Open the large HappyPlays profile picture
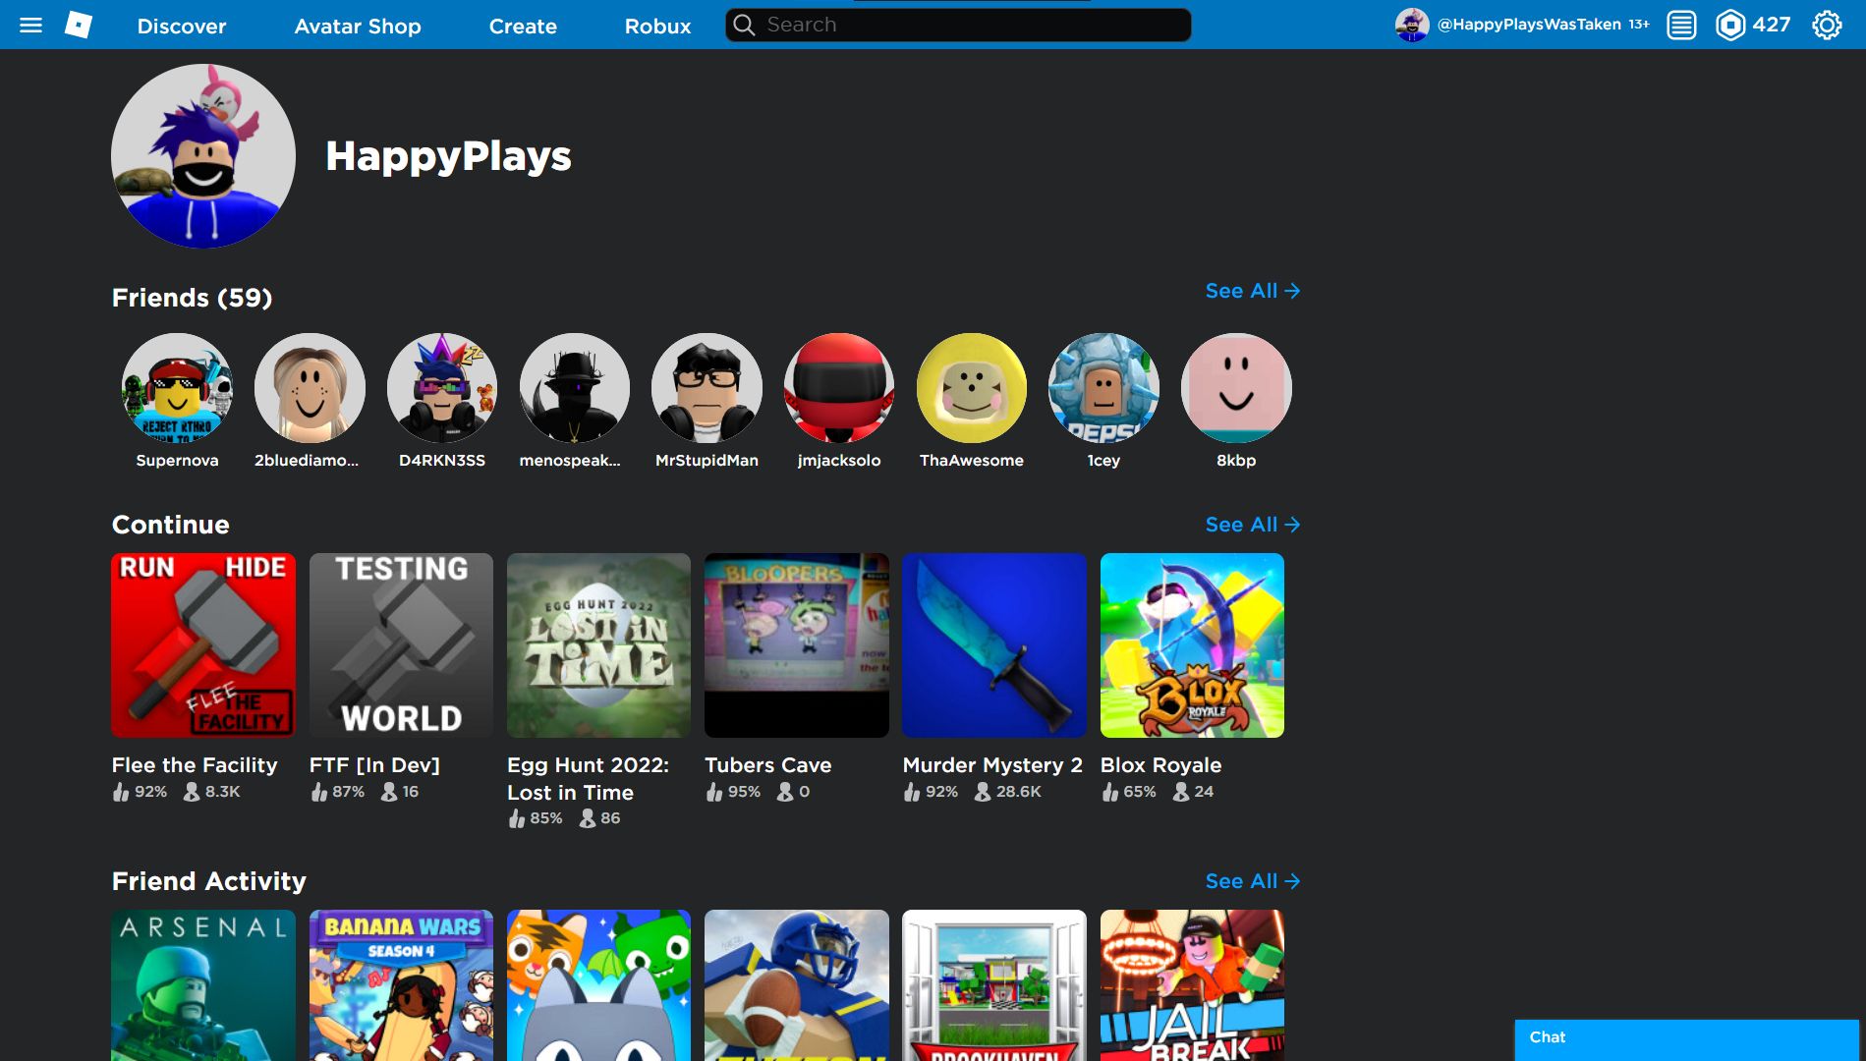Image resolution: width=1866 pixels, height=1061 pixels. (203, 156)
